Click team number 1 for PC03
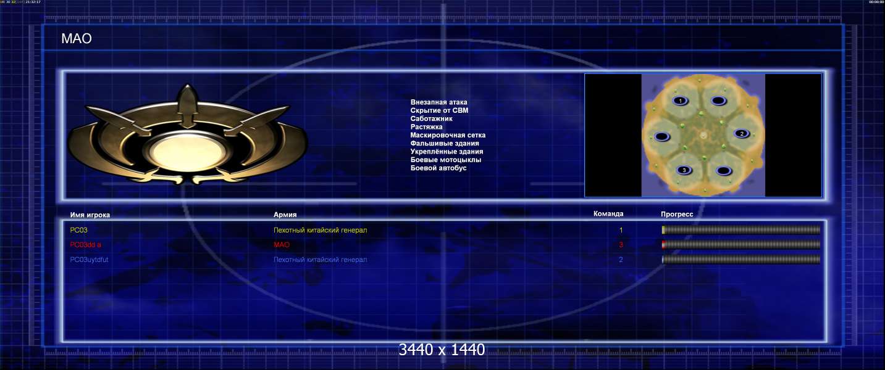The image size is (885, 370). tap(621, 230)
